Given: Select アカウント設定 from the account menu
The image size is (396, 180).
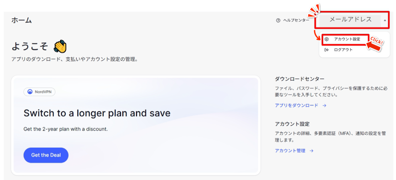Looking at the screenshot, I should (347, 39).
